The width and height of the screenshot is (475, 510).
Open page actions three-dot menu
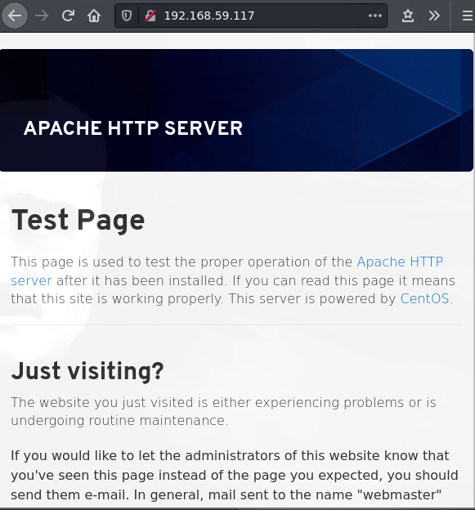tap(374, 16)
